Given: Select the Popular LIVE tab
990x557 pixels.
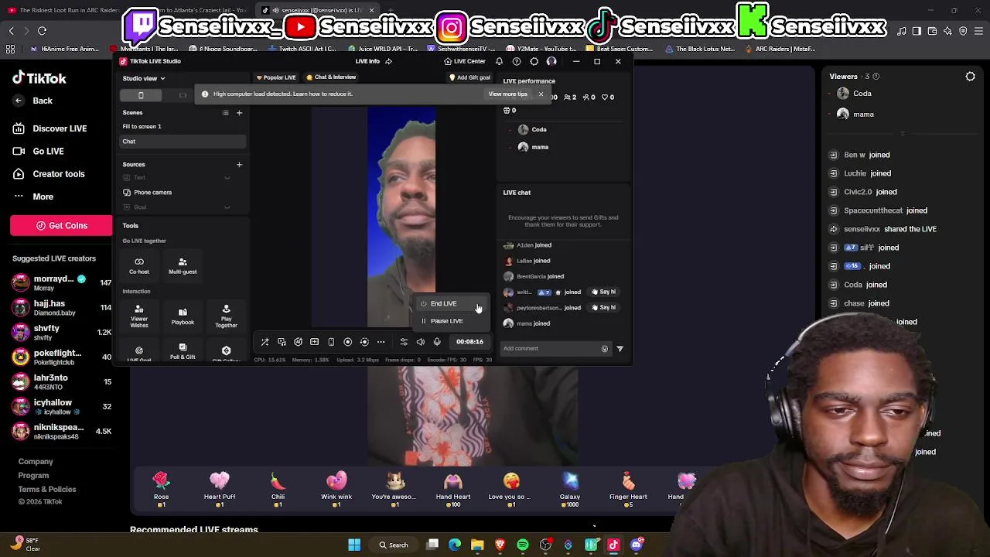Looking at the screenshot, I should point(277,77).
